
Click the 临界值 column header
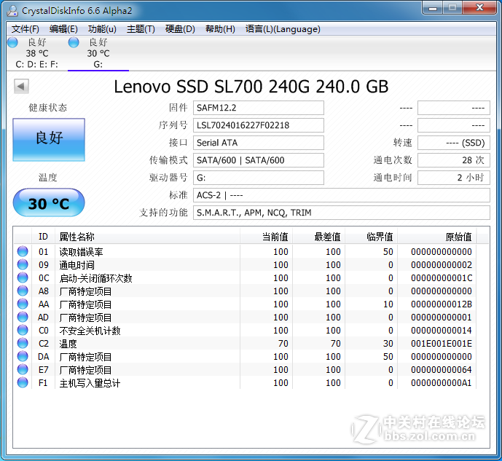[x=372, y=237]
